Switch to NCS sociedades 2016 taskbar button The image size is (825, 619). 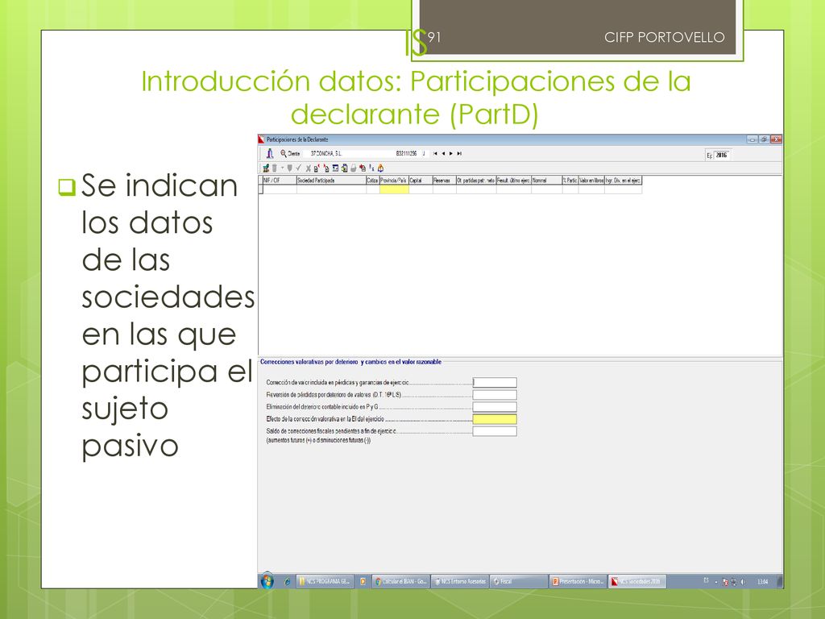coord(637,582)
